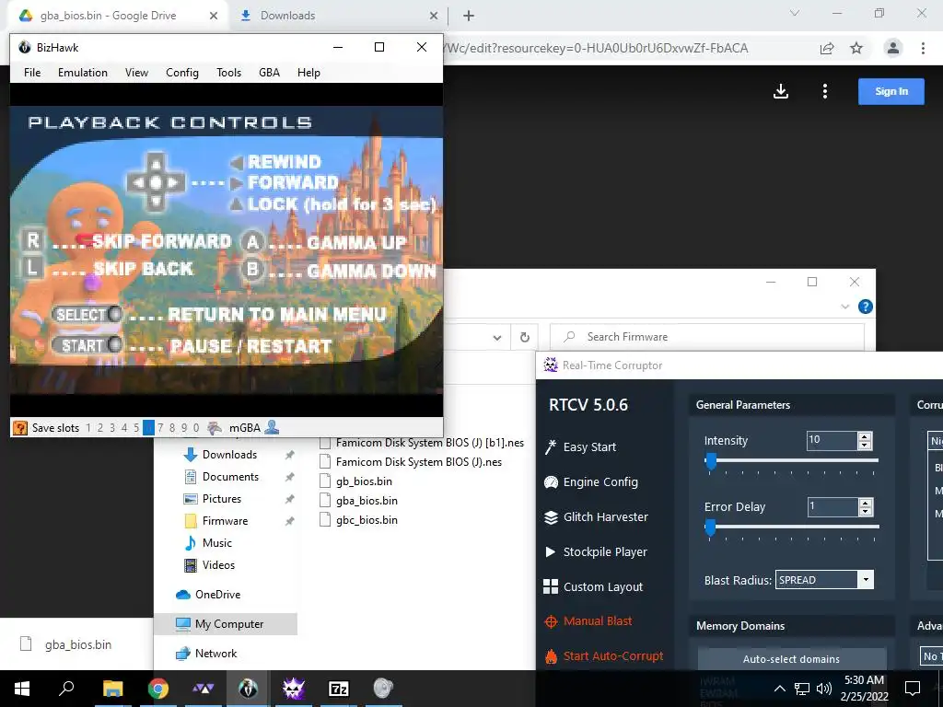This screenshot has width=943, height=707.
Task: Open Google Chrome from the taskbar
Action: [158, 689]
